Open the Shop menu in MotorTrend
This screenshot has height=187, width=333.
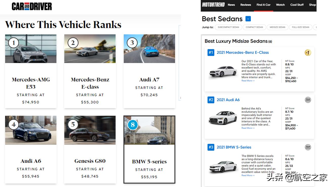[x=313, y=5]
